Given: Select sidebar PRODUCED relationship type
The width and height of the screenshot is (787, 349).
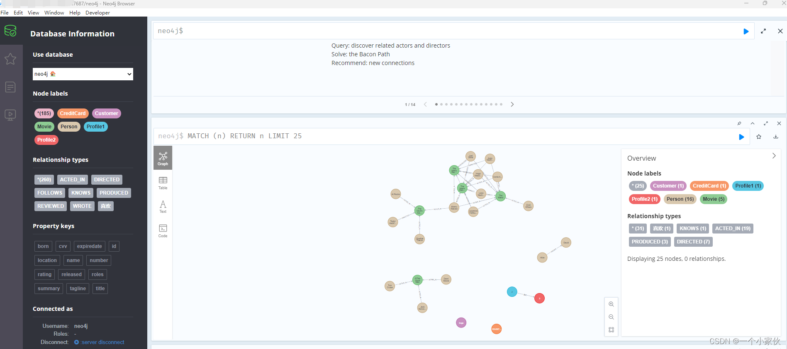Looking at the screenshot, I should pos(114,193).
